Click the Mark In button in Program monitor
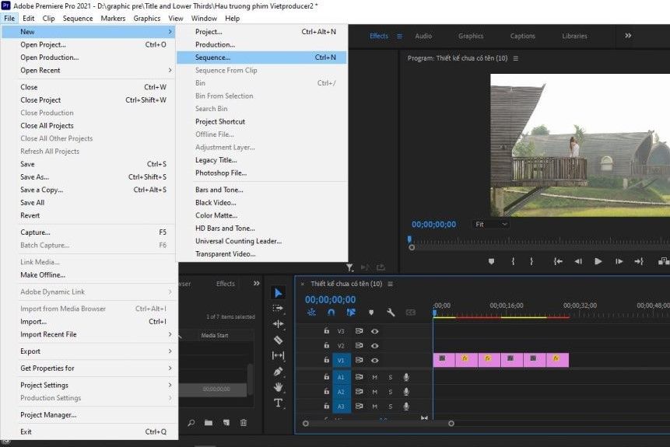670x447 pixels. pyautogui.click(x=513, y=262)
